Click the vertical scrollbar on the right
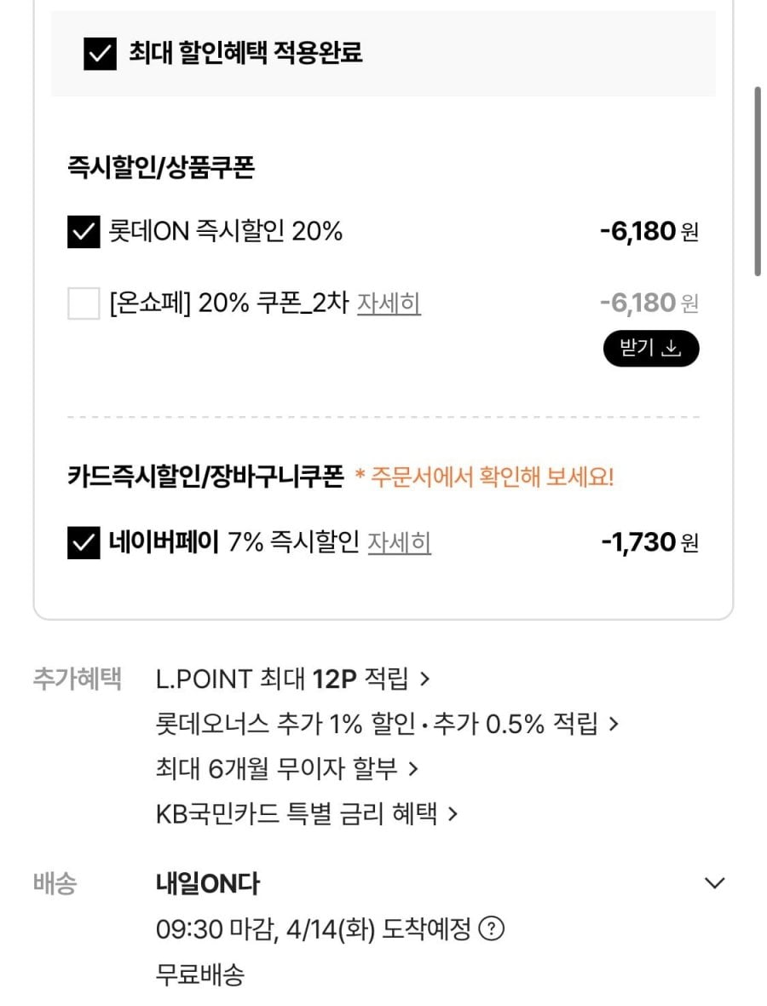The width and height of the screenshot is (767, 1006). coord(758,181)
